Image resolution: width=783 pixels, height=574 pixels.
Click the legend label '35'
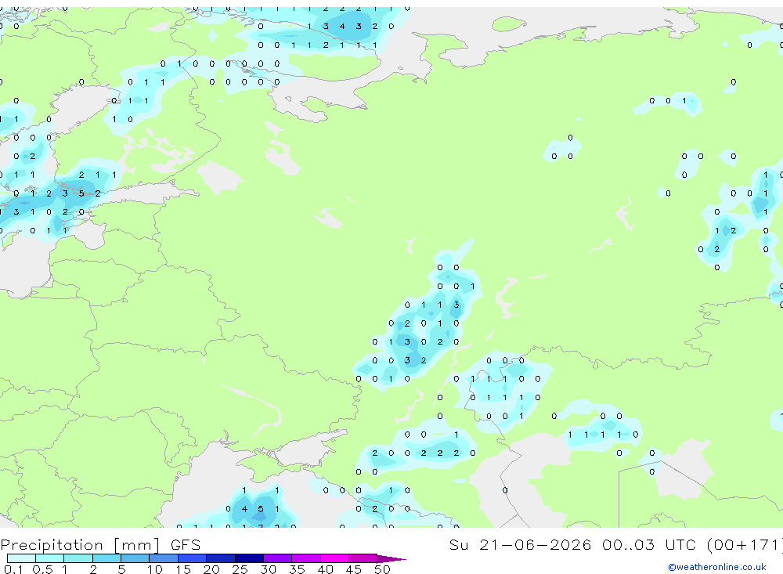pyautogui.click(x=297, y=569)
